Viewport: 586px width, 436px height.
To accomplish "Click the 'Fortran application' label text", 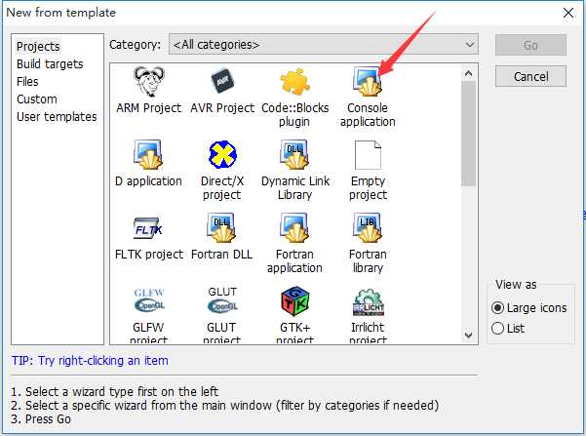I will pyautogui.click(x=294, y=261).
